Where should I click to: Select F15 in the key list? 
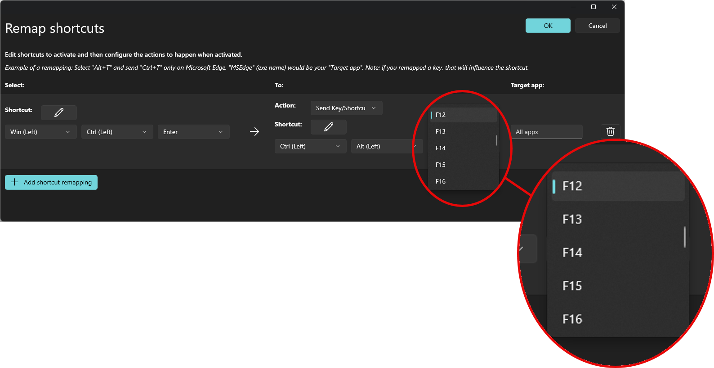click(x=464, y=165)
